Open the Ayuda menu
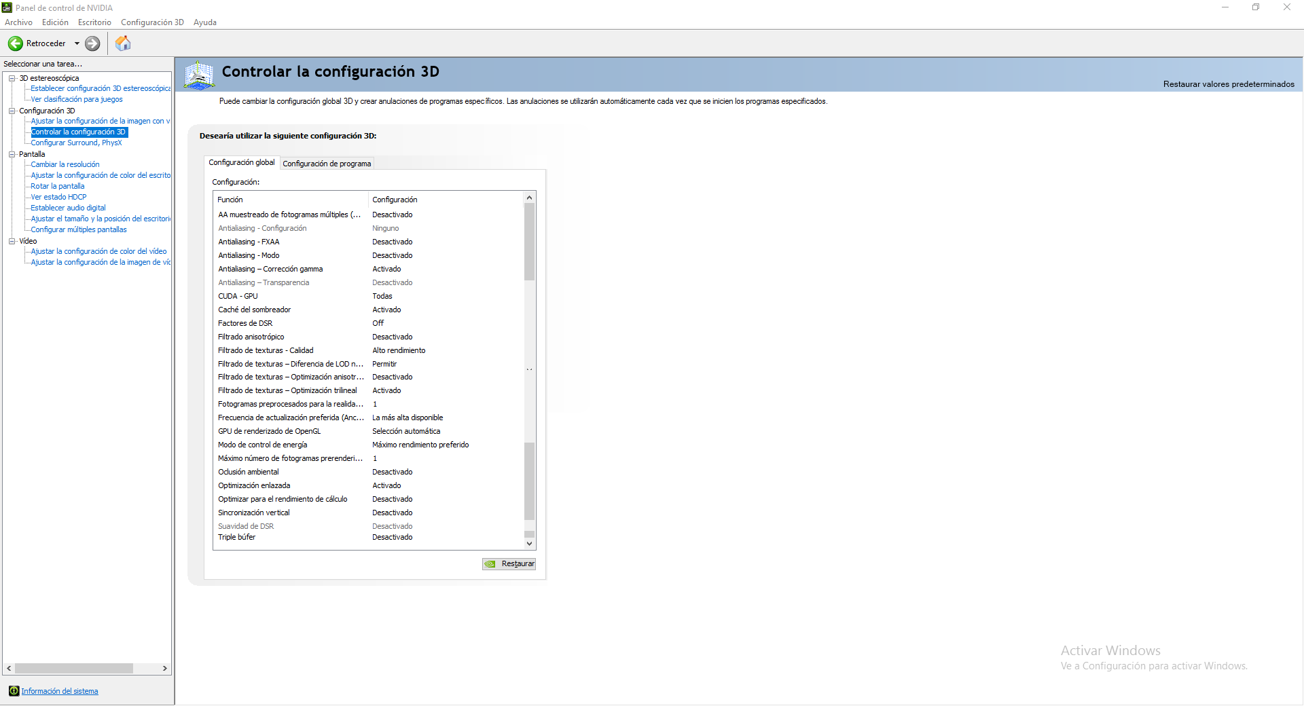 click(x=205, y=22)
